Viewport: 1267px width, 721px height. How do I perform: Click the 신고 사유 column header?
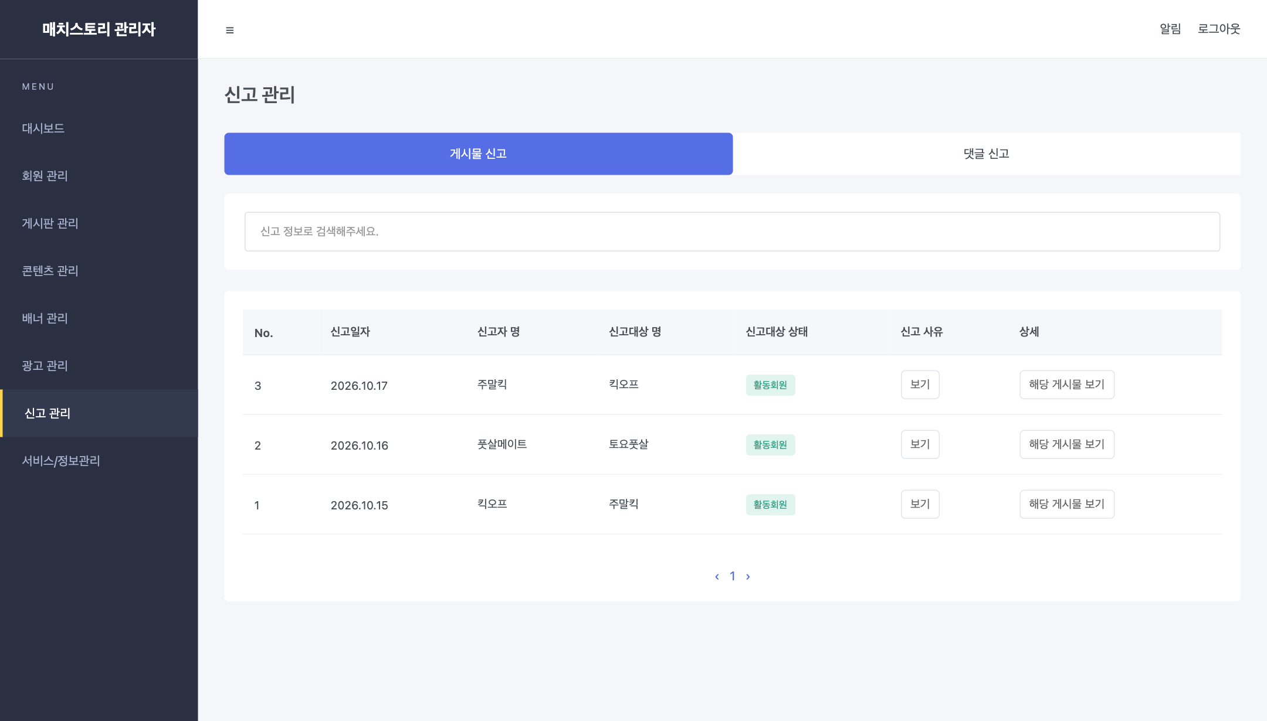point(922,332)
